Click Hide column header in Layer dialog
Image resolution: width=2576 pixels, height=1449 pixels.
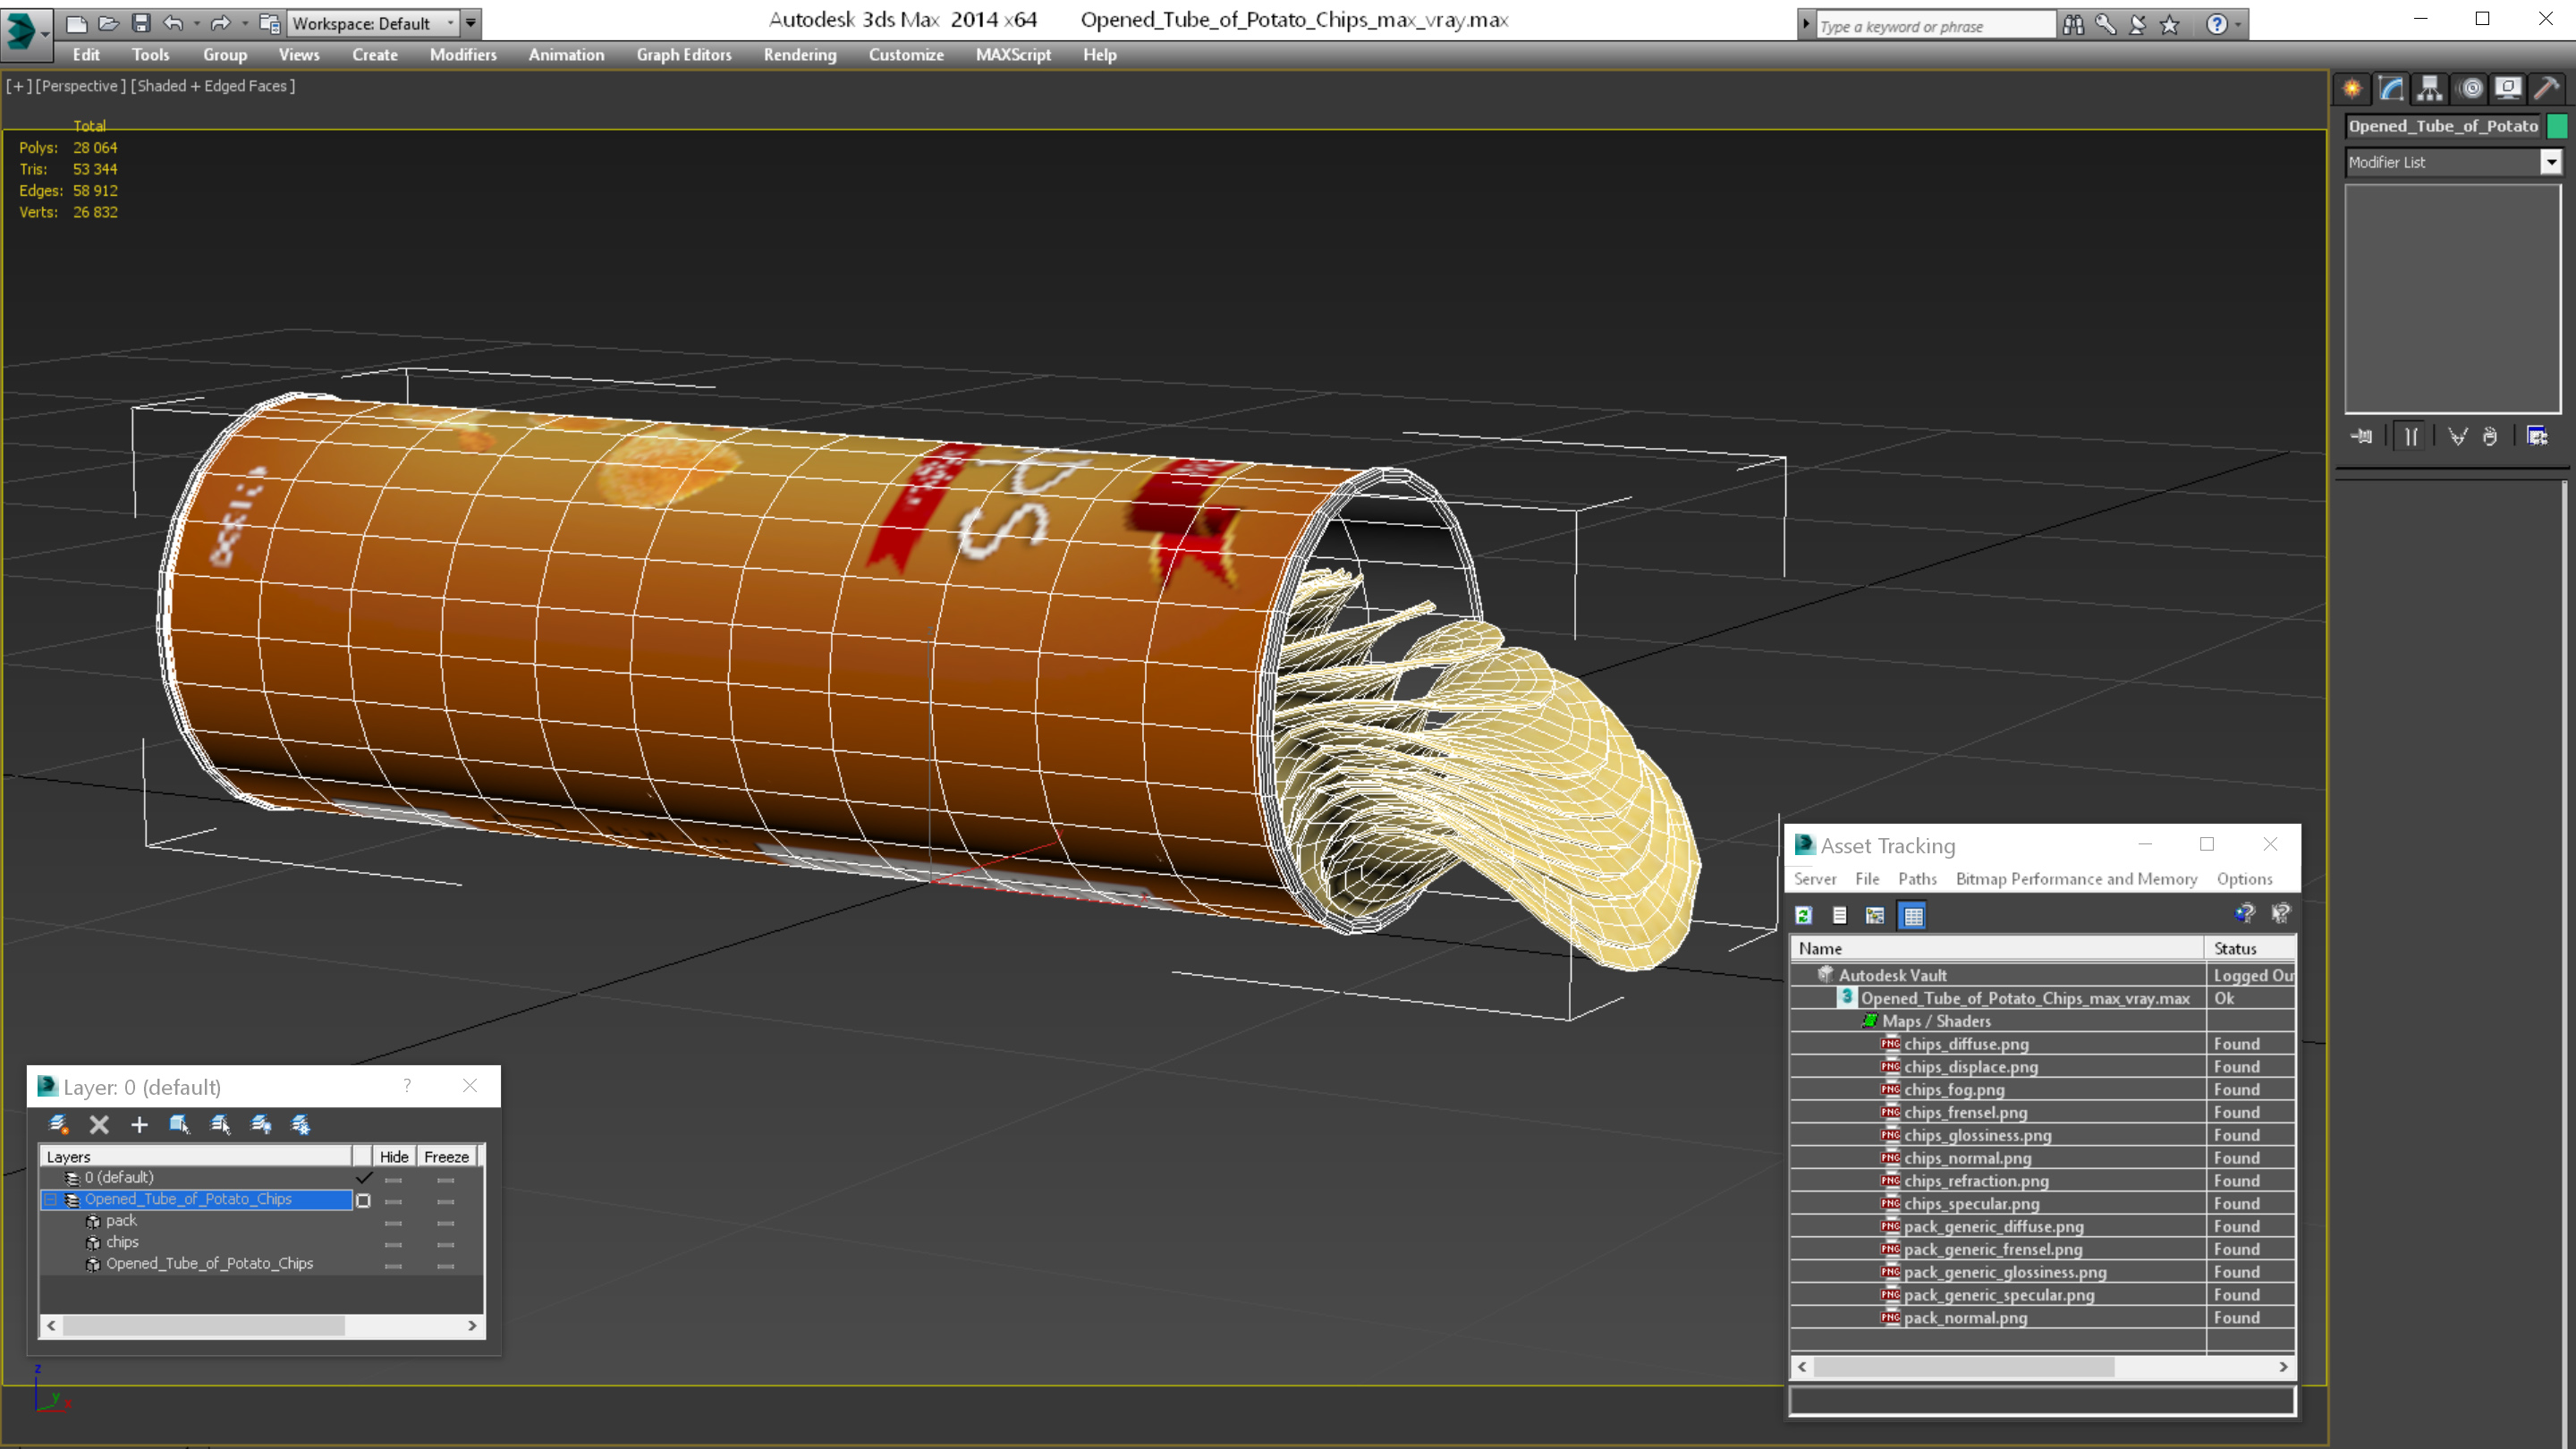click(394, 1156)
